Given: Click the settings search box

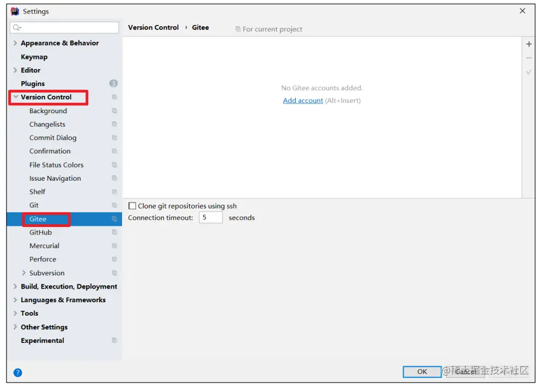Looking at the screenshot, I should pos(64,27).
